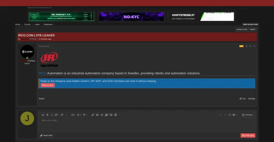Click the Reply to view button
Screen dimensions: 274x142
click(48, 85)
